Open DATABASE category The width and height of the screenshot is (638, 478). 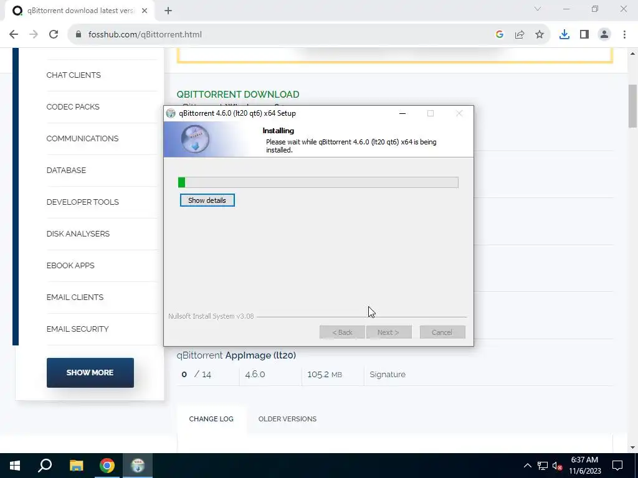[66, 171]
